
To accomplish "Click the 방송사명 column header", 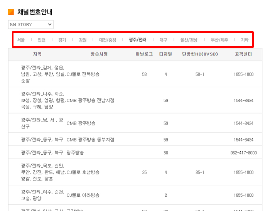I will [x=99, y=54].
